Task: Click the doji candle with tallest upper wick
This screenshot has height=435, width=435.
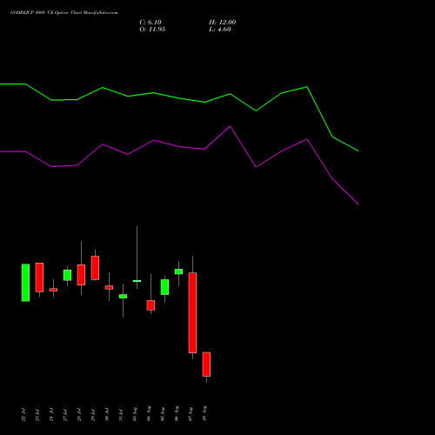Action: [137, 281]
